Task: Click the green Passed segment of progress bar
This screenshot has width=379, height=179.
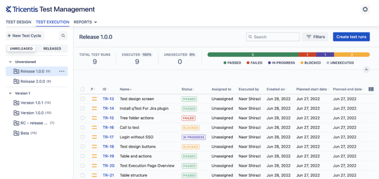Action: 253,55
